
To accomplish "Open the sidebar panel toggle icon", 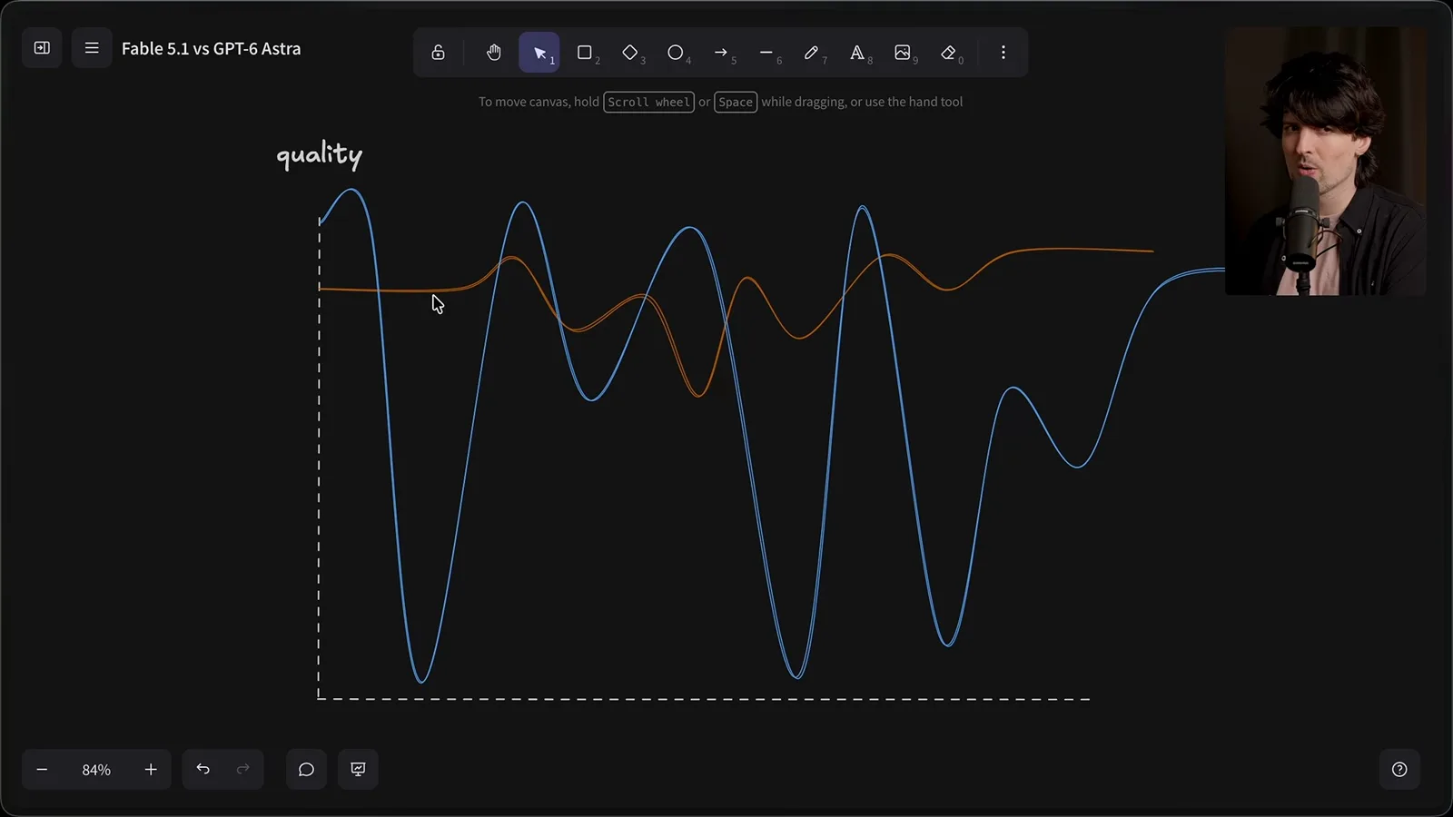I will [42, 48].
